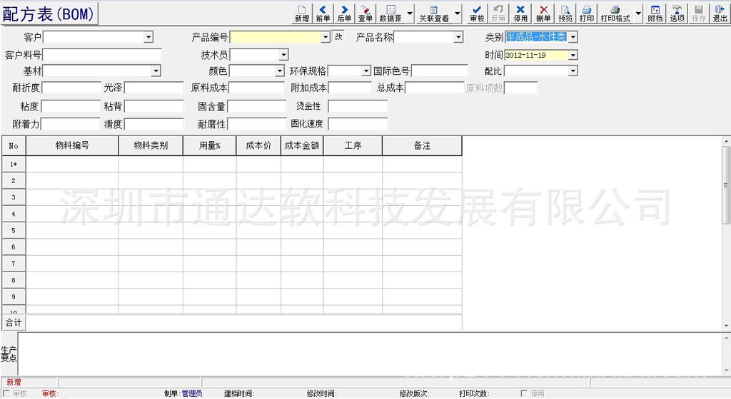Click the 管理员 creator text
Viewport: 731px width, 399px height.
pyautogui.click(x=192, y=393)
